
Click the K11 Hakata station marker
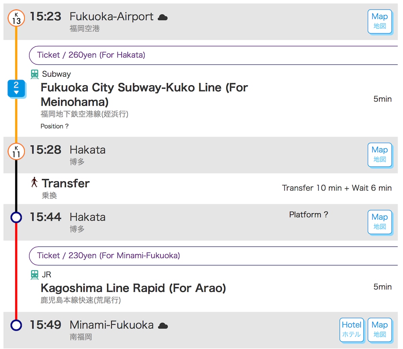16,151
